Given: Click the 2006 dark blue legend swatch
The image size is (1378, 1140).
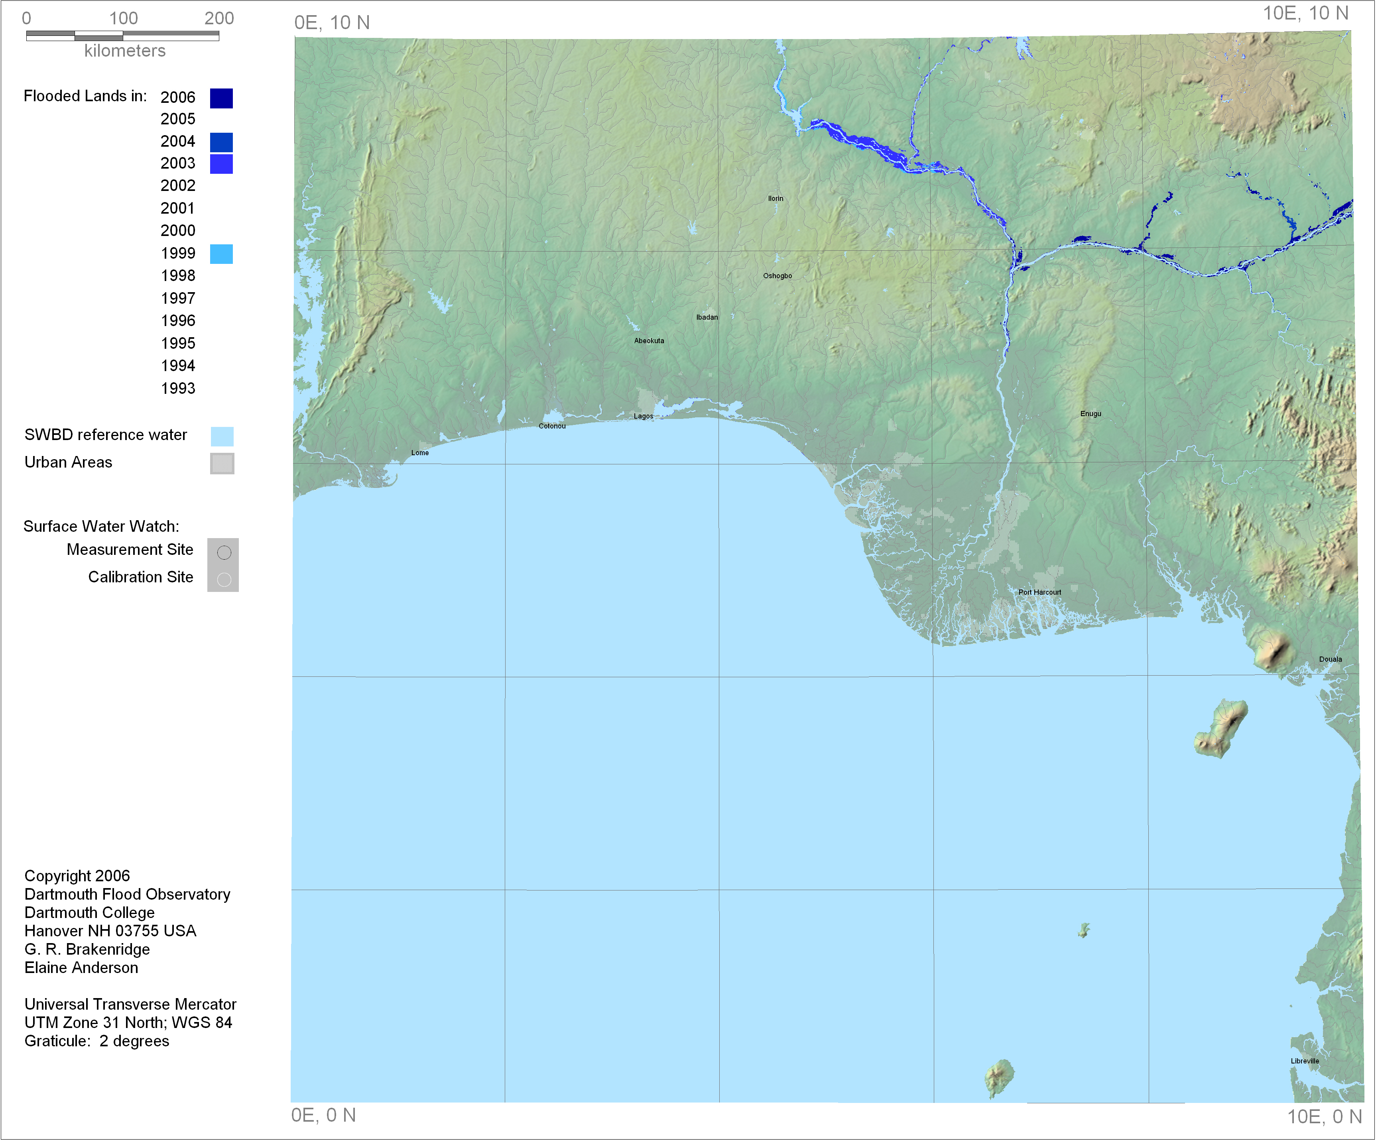Looking at the screenshot, I should pyautogui.click(x=221, y=98).
